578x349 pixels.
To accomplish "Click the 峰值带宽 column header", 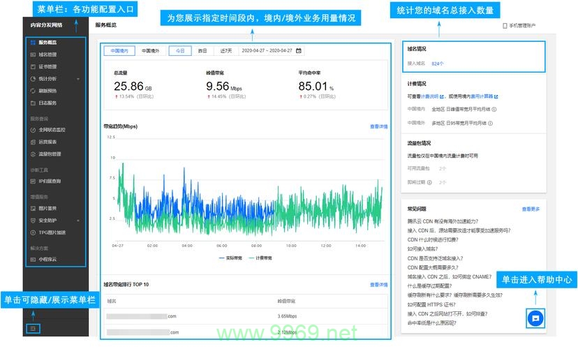I will (286, 301).
